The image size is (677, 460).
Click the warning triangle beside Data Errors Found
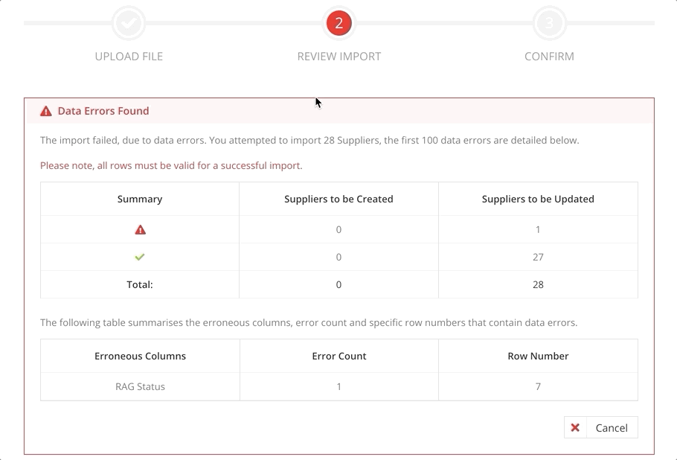(x=46, y=112)
